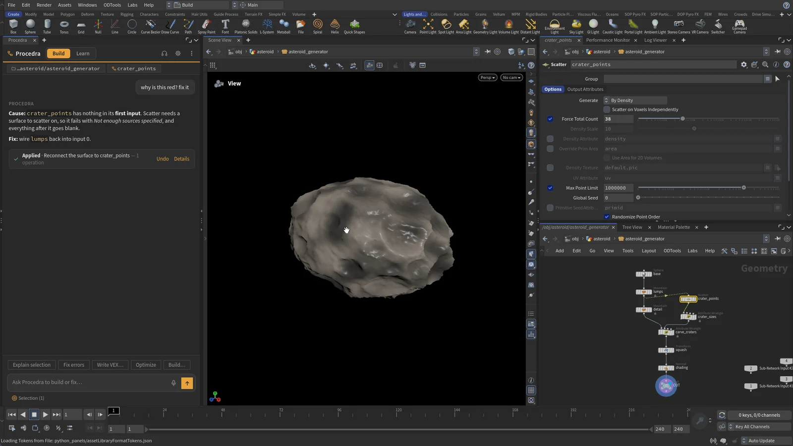793x446 pixels.
Task: Select the Tube shelf tool
Action: click(47, 26)
